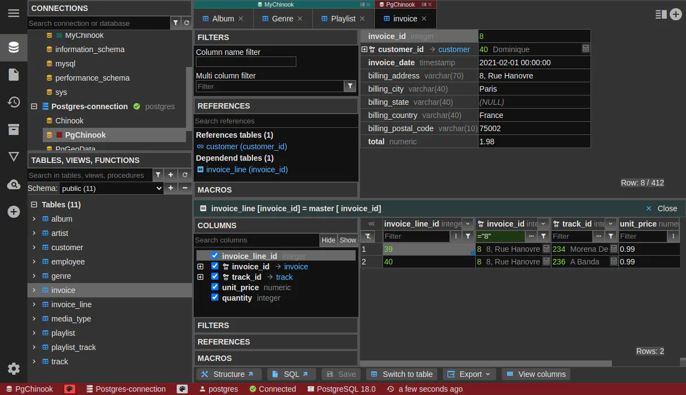Click the column name filter input
The width and height of the screenshot is (686, 395).
point(246,62)
